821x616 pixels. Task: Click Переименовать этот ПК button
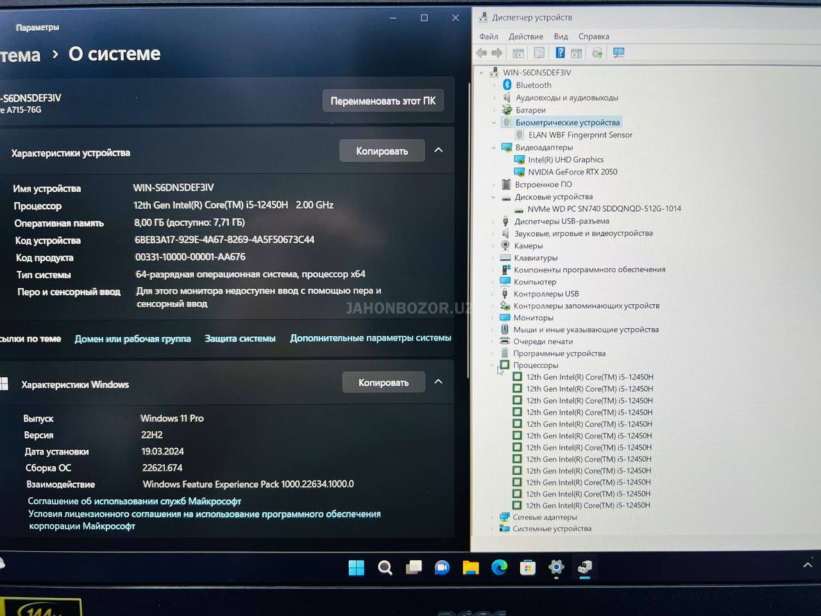point(383,101)
